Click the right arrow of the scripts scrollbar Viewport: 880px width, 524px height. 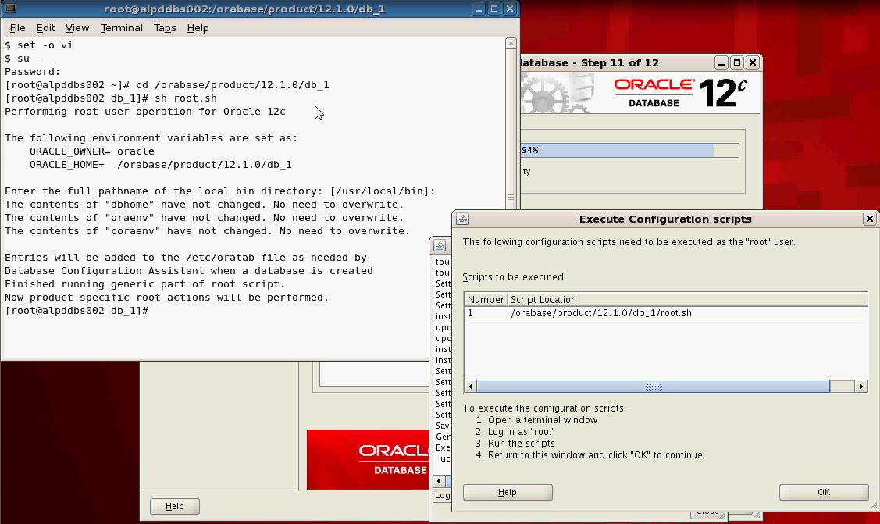[860, 386]
